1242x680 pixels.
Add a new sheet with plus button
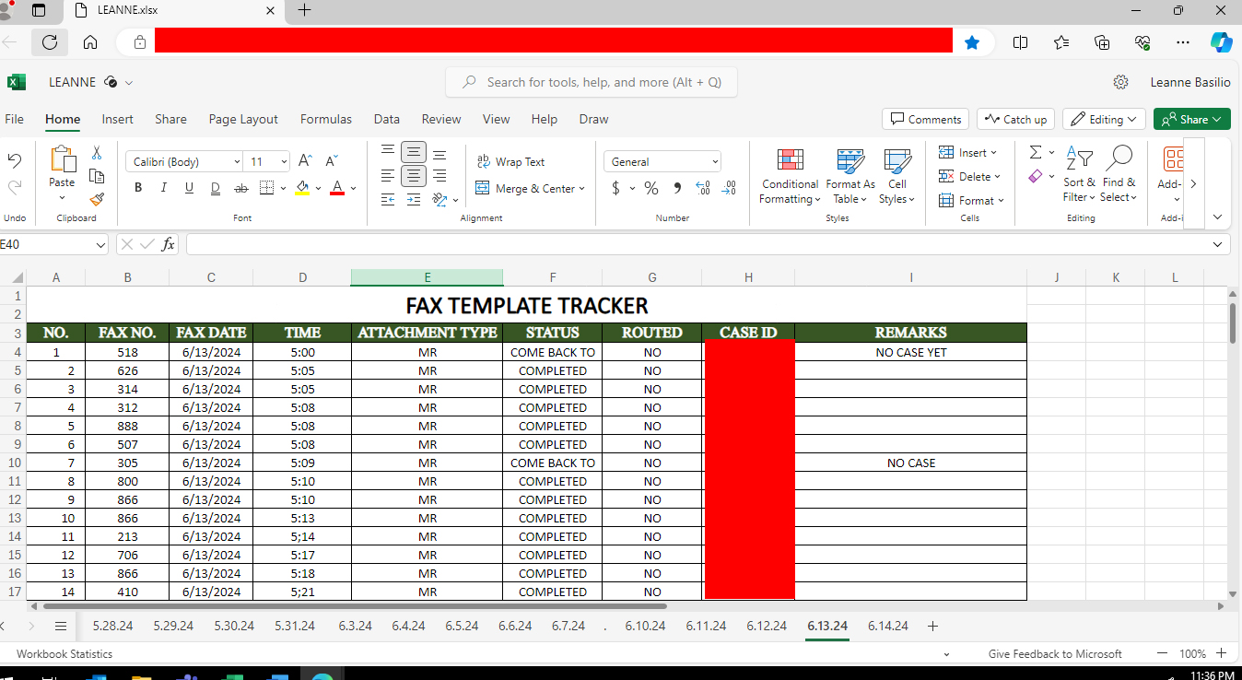coord(932,626)
